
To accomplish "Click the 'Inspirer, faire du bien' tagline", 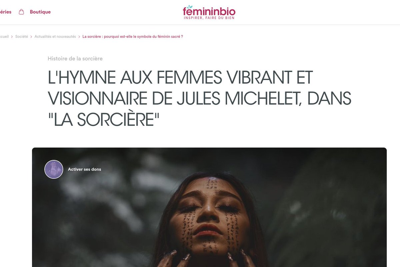I will pos(209,18).
